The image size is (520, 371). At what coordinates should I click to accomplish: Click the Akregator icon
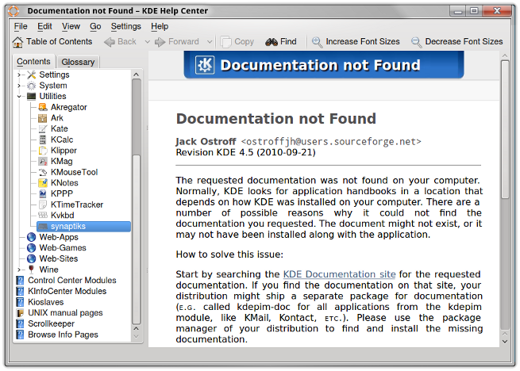(43, 107)
